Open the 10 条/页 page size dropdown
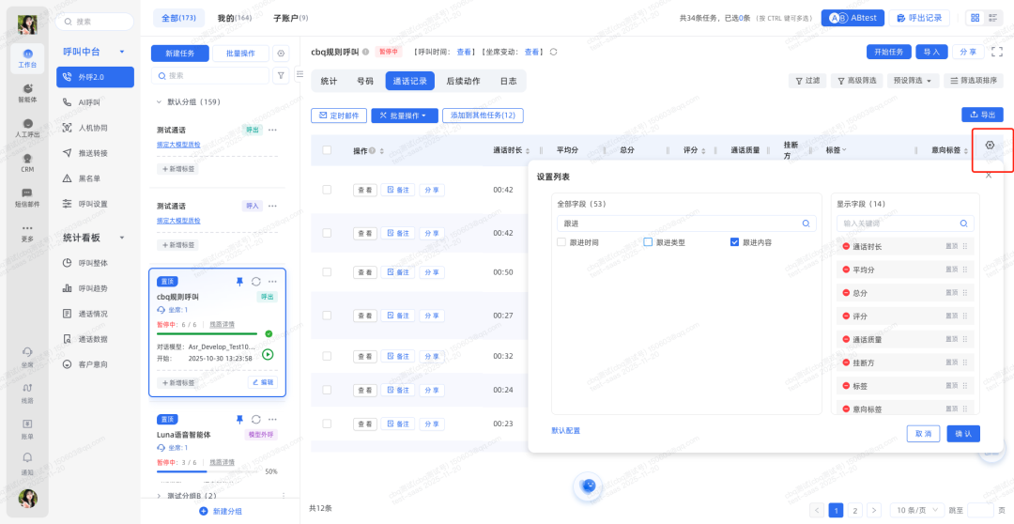 click(x=914, y=510)
